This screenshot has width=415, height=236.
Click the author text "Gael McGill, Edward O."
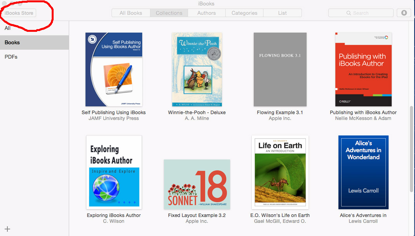pos(280,221)
